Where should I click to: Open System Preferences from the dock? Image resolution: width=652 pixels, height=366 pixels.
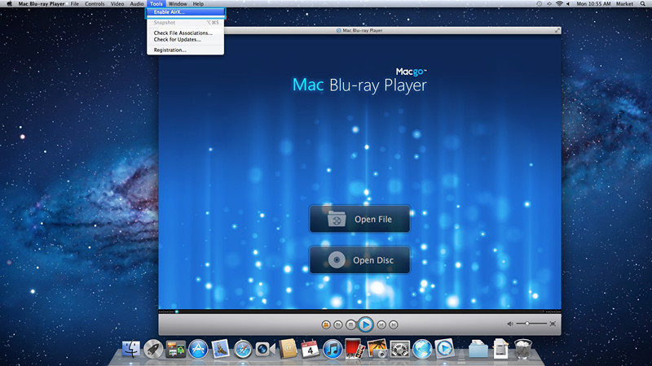pyautogui.click(x=399, y=349)
